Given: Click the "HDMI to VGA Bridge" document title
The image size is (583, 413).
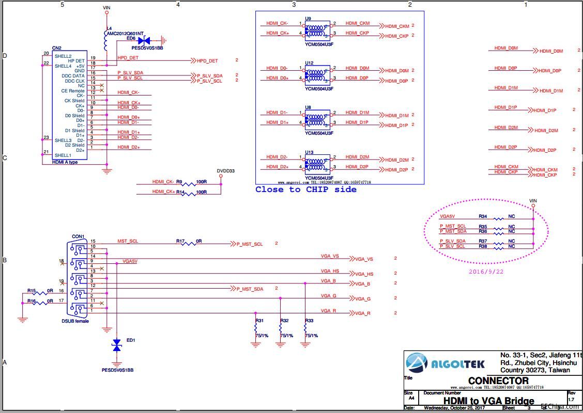Looking at the screenshot, I should [489, 401].
